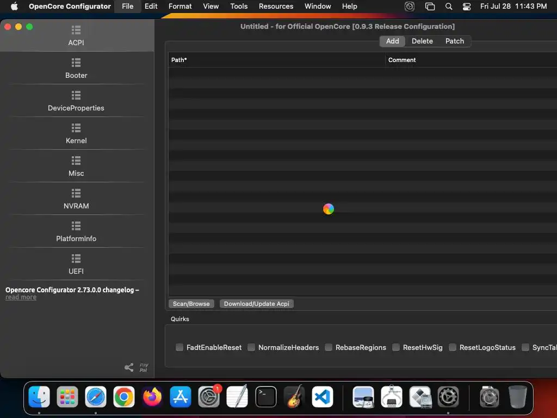
Task: Open the DeviceProperties section in the sidebar
Action: coord(76,101)
